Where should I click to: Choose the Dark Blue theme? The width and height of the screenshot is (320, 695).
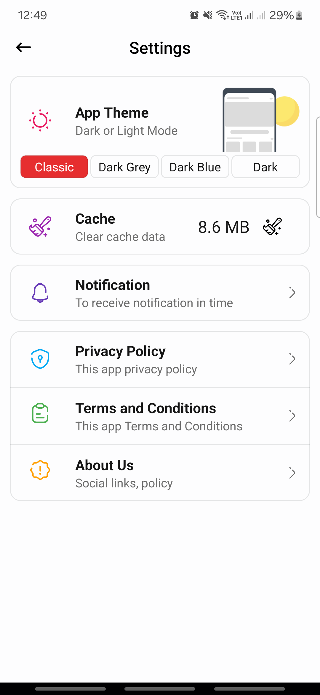[195, 167]
